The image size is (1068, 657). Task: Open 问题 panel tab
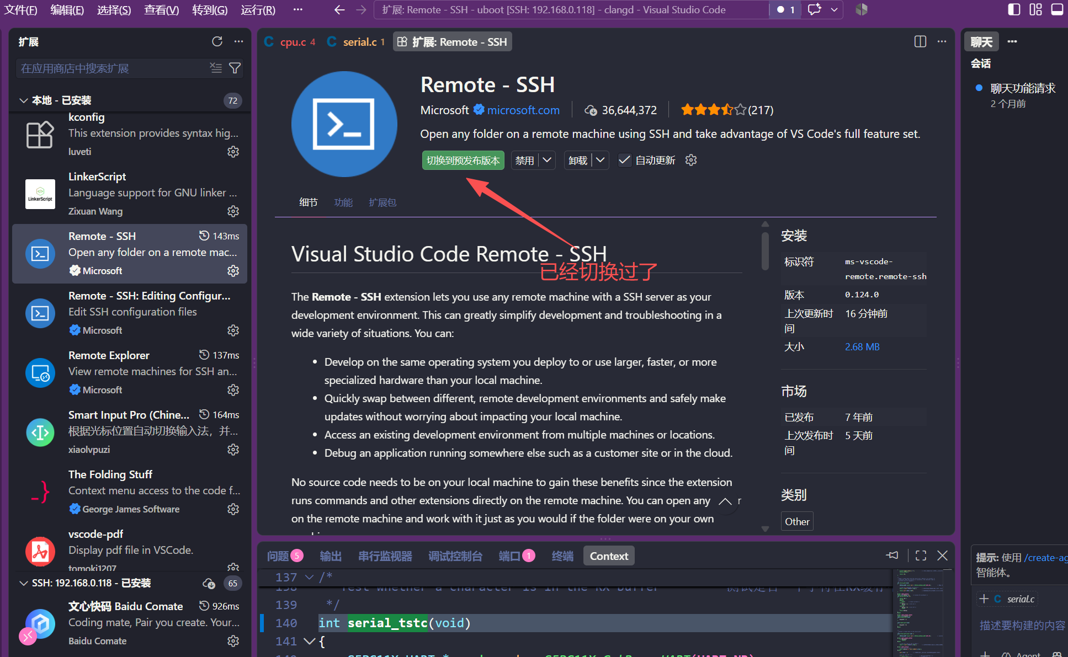pyautogui.click(x=285, y=556)
